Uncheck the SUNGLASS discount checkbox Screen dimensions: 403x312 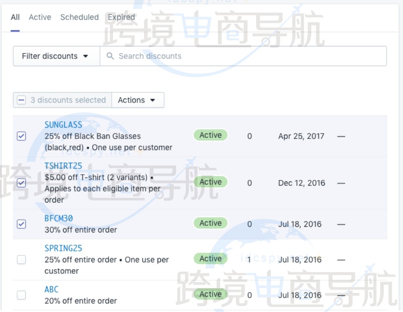[x=21, y=136]
